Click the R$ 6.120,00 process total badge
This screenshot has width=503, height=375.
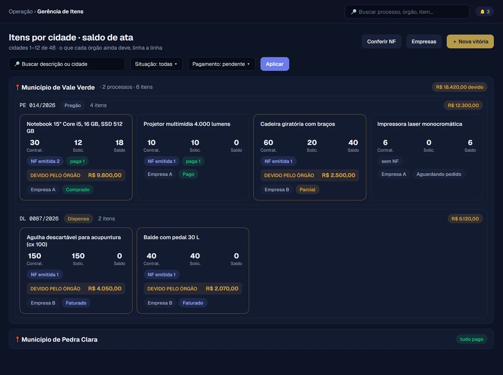pyautogui.click(x=465, y=219)
